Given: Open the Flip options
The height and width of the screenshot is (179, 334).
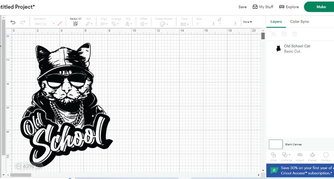Looking at the screenshot, I should point(128,24).
